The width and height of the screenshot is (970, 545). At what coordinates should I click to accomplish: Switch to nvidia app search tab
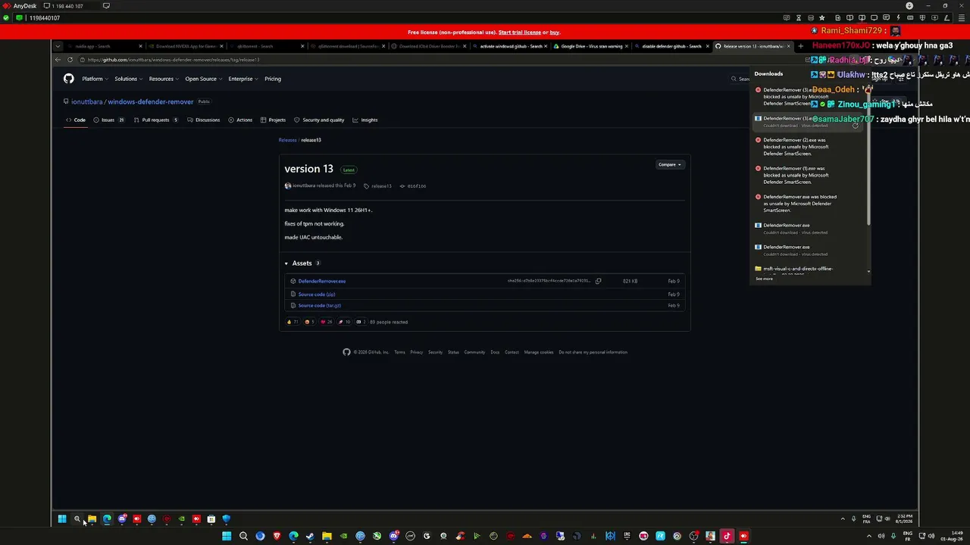coord(105,46)
